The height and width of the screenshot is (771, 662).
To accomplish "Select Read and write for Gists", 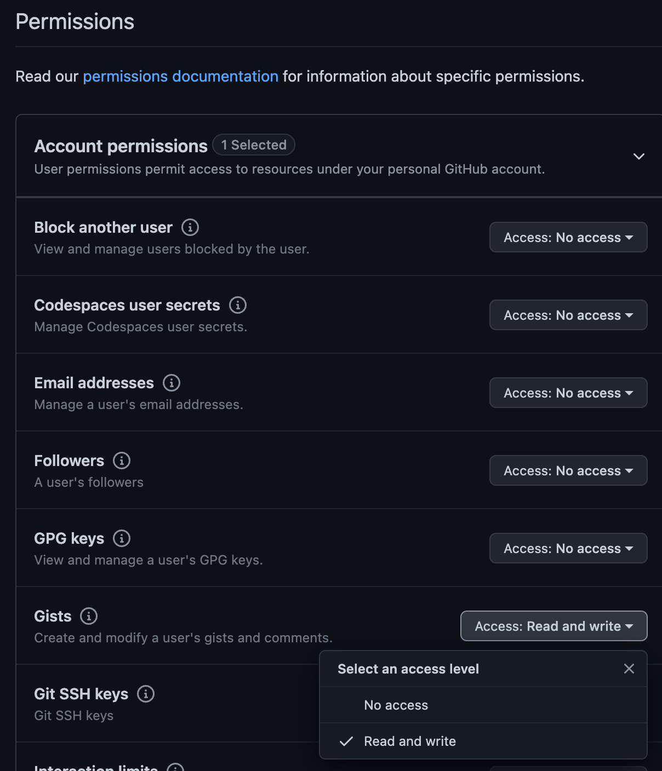I will (x=409, y=741).
